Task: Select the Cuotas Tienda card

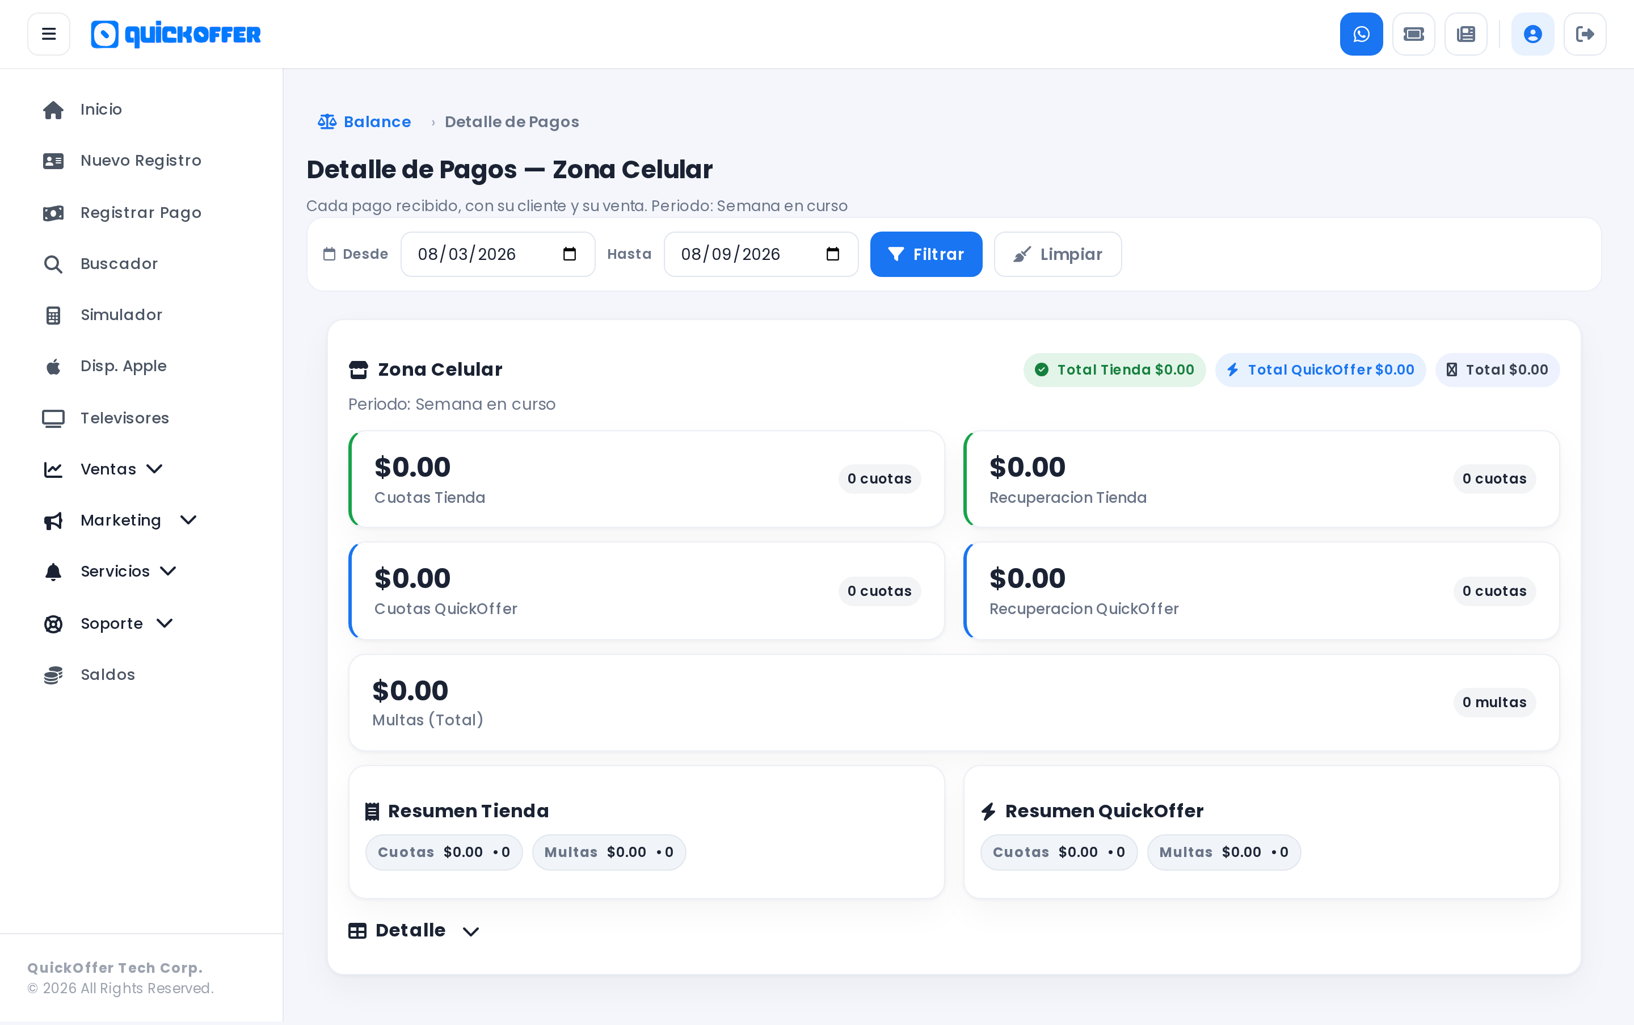Action: point(647,479)
